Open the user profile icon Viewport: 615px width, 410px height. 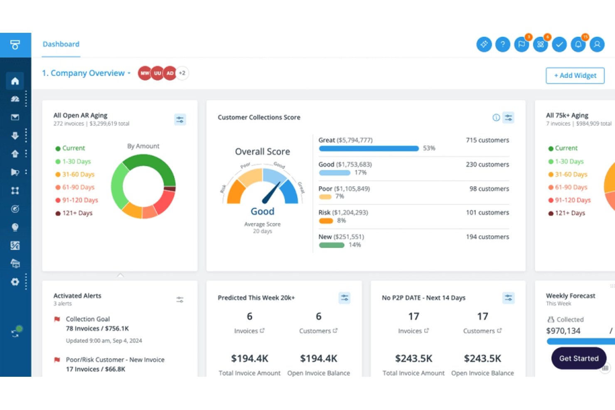tap(597, 44)
